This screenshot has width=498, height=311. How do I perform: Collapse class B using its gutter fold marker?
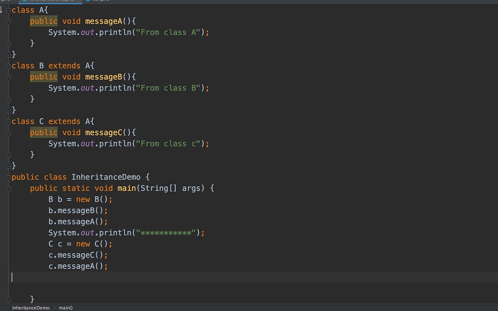(8, 65)
